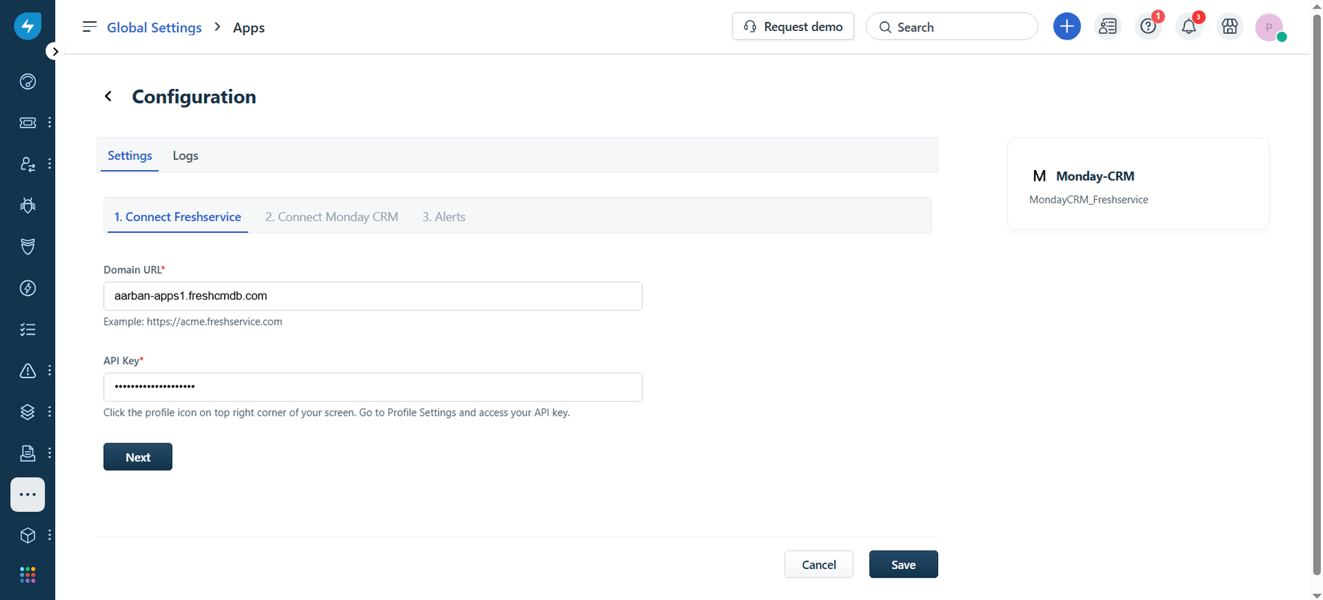Open options dots next to layers icon
The width and height of the screenshot is (1323, 600).
(49, 412)
